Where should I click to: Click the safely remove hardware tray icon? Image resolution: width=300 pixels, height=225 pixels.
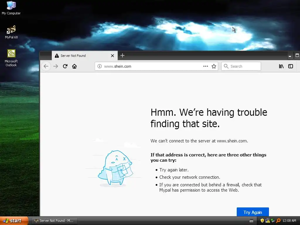click(273, 221)
